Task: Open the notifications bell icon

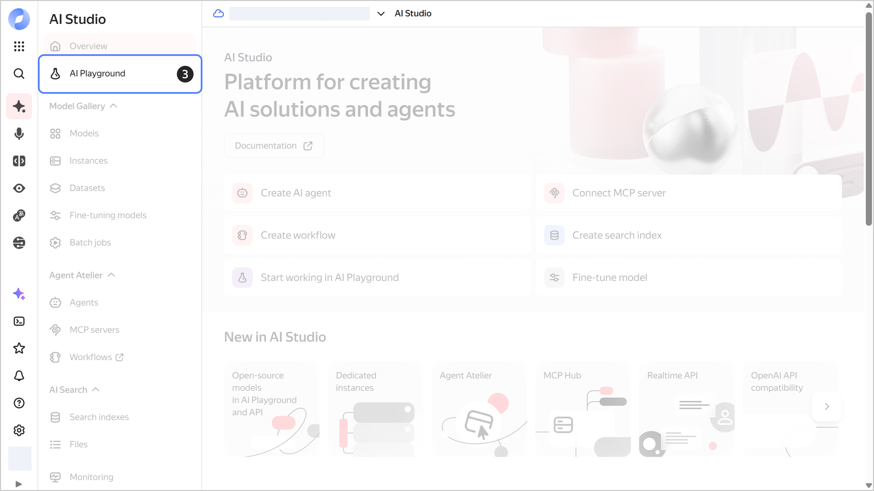Action: (19, 376)
